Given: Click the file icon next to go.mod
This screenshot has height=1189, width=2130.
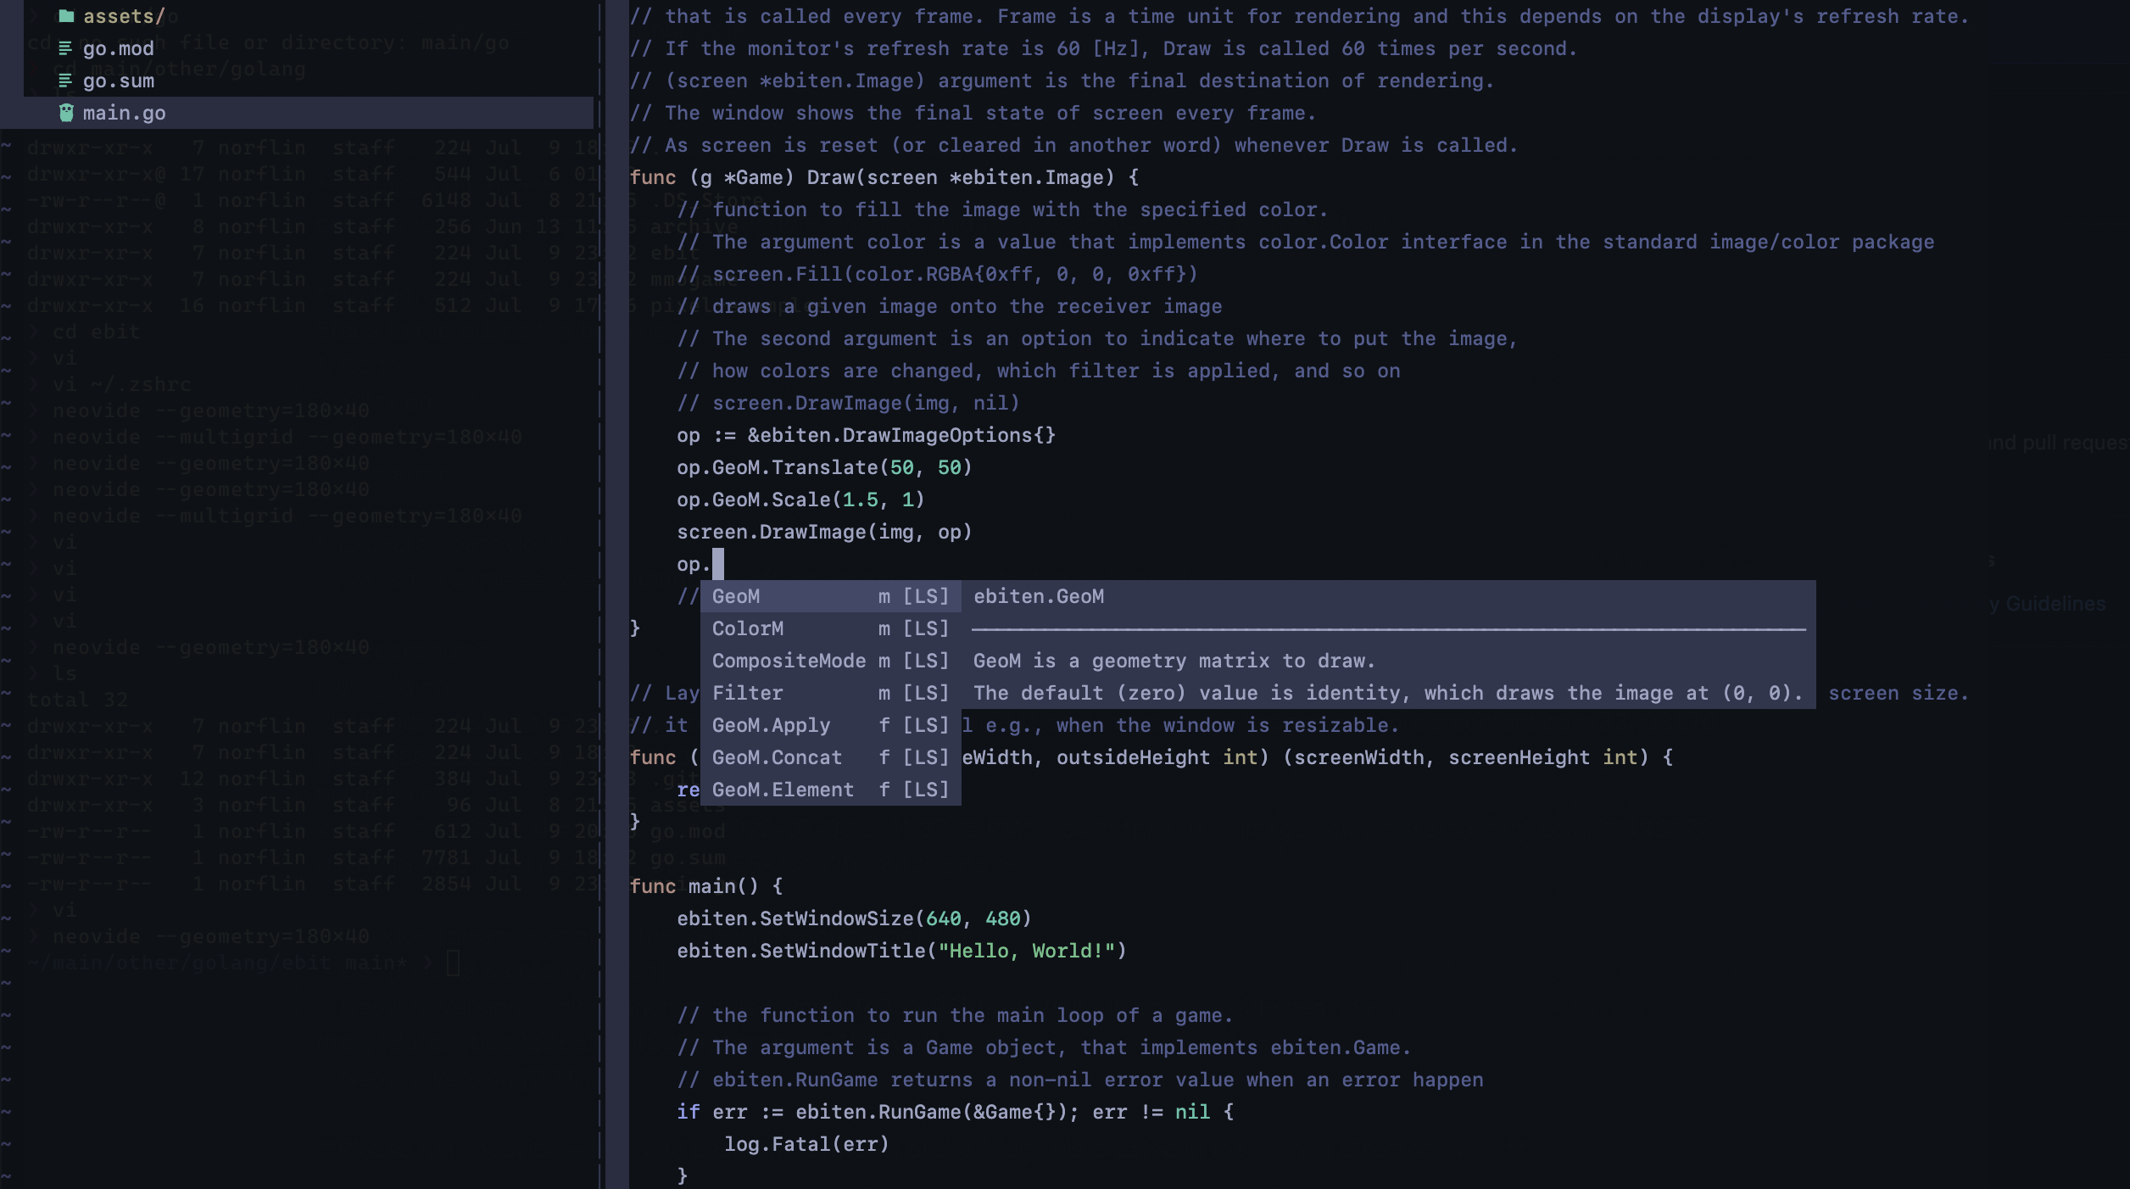Looking at the screenshot, I should [x=65, y=48].
